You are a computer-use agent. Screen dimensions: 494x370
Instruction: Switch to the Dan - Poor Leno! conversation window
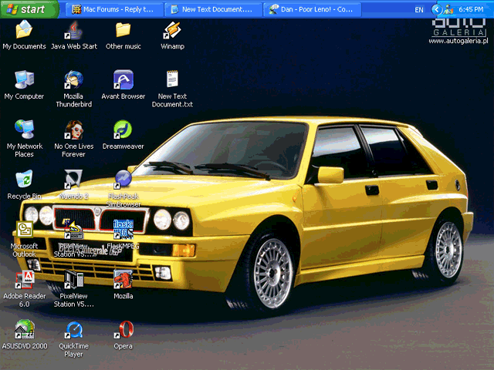[x=312, y=9]
